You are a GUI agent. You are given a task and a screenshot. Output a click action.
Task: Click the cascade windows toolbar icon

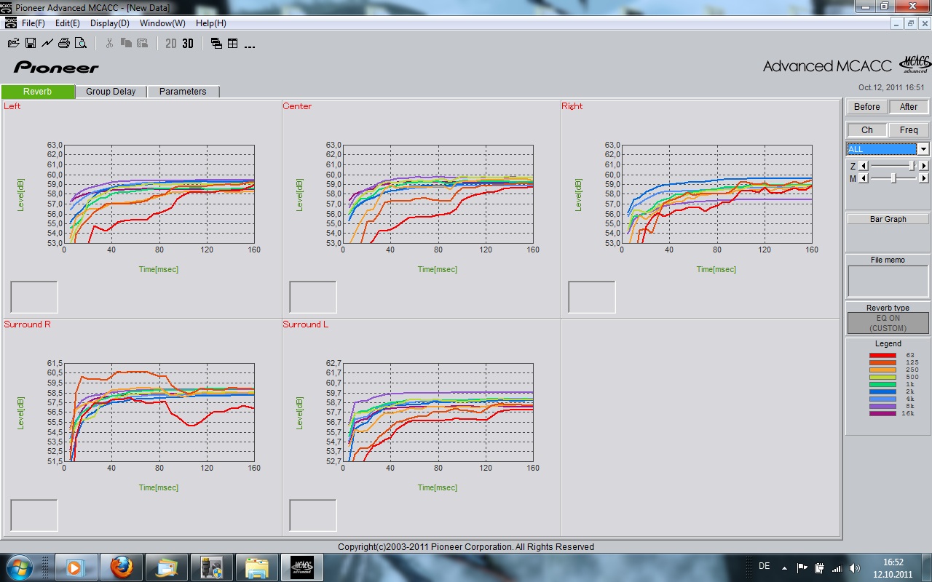tap(216, 44)
